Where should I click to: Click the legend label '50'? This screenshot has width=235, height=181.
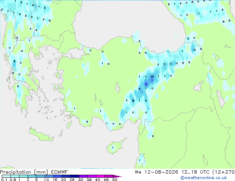click(115, 180)
